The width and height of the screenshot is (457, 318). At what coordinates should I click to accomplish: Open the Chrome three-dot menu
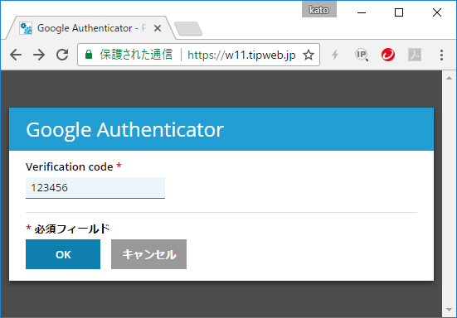pyautogui.click(x=441, y=55)
